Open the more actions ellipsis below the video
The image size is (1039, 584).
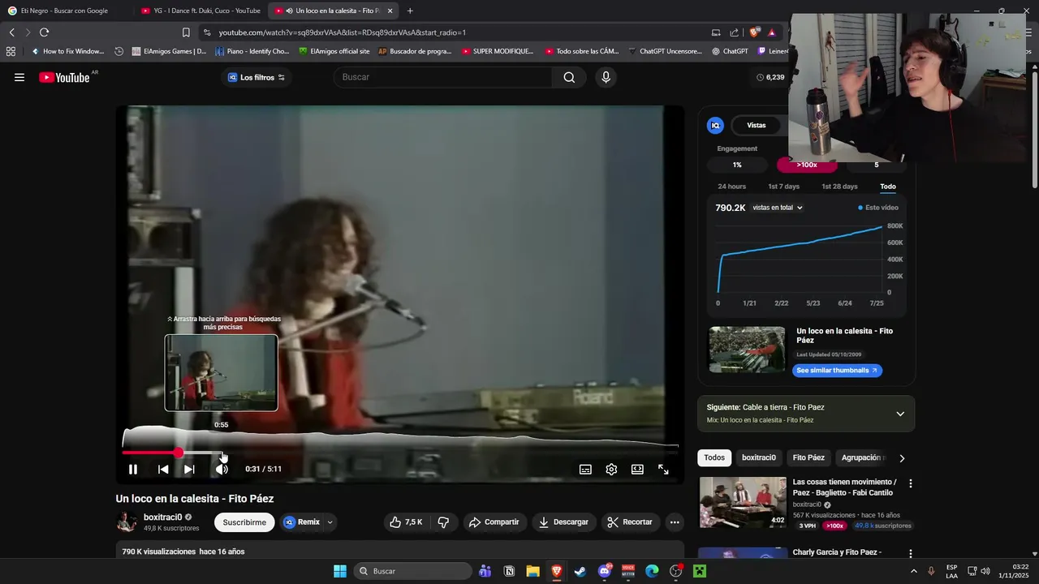pos(675,522)
